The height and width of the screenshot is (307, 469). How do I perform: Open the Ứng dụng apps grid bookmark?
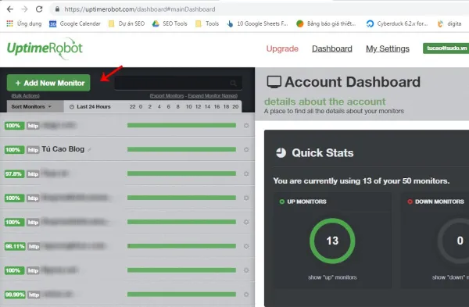coord(24,23)
